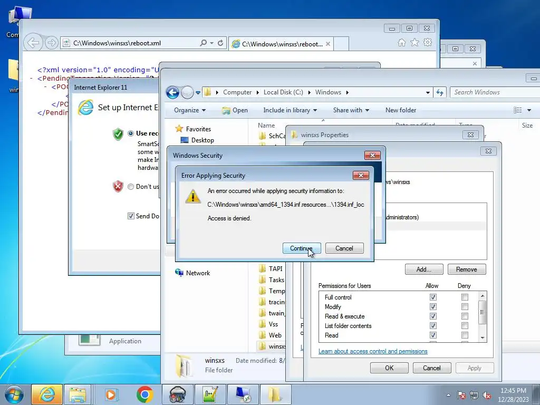Select the Web folder
540x405 pixels.
click(271, 335)
